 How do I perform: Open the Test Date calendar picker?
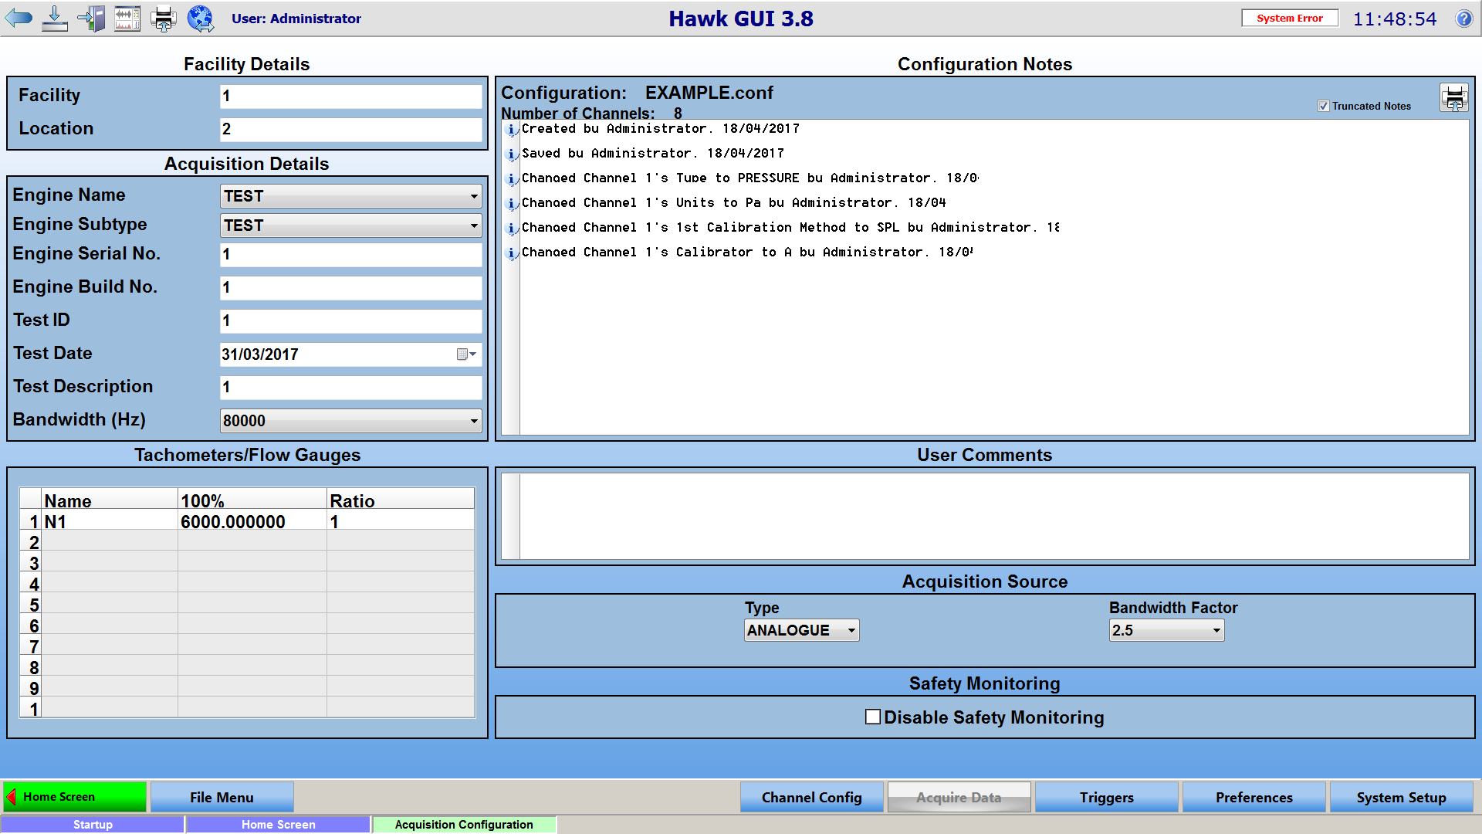[x=466, y=354]
